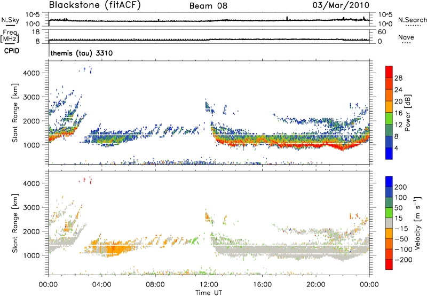This screenshot has height=296, width=427.
Task: Click the 3000 tick in power panel
Action: click(x=31, y=97)
